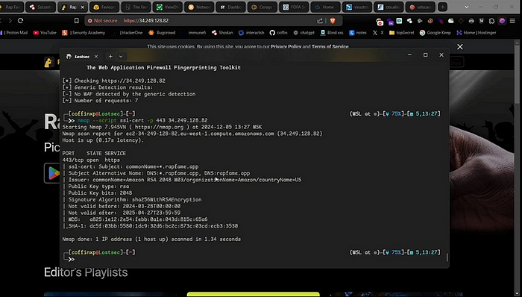Click the 'Editor's Playlists' heading
Screen dimensions: 522x297
[x=86, y=272]
